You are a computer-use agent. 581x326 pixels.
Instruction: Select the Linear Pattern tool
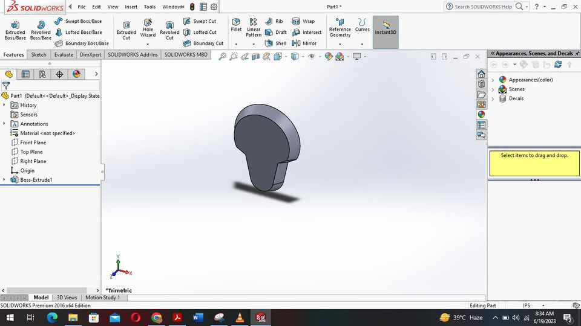pos(254,28)
